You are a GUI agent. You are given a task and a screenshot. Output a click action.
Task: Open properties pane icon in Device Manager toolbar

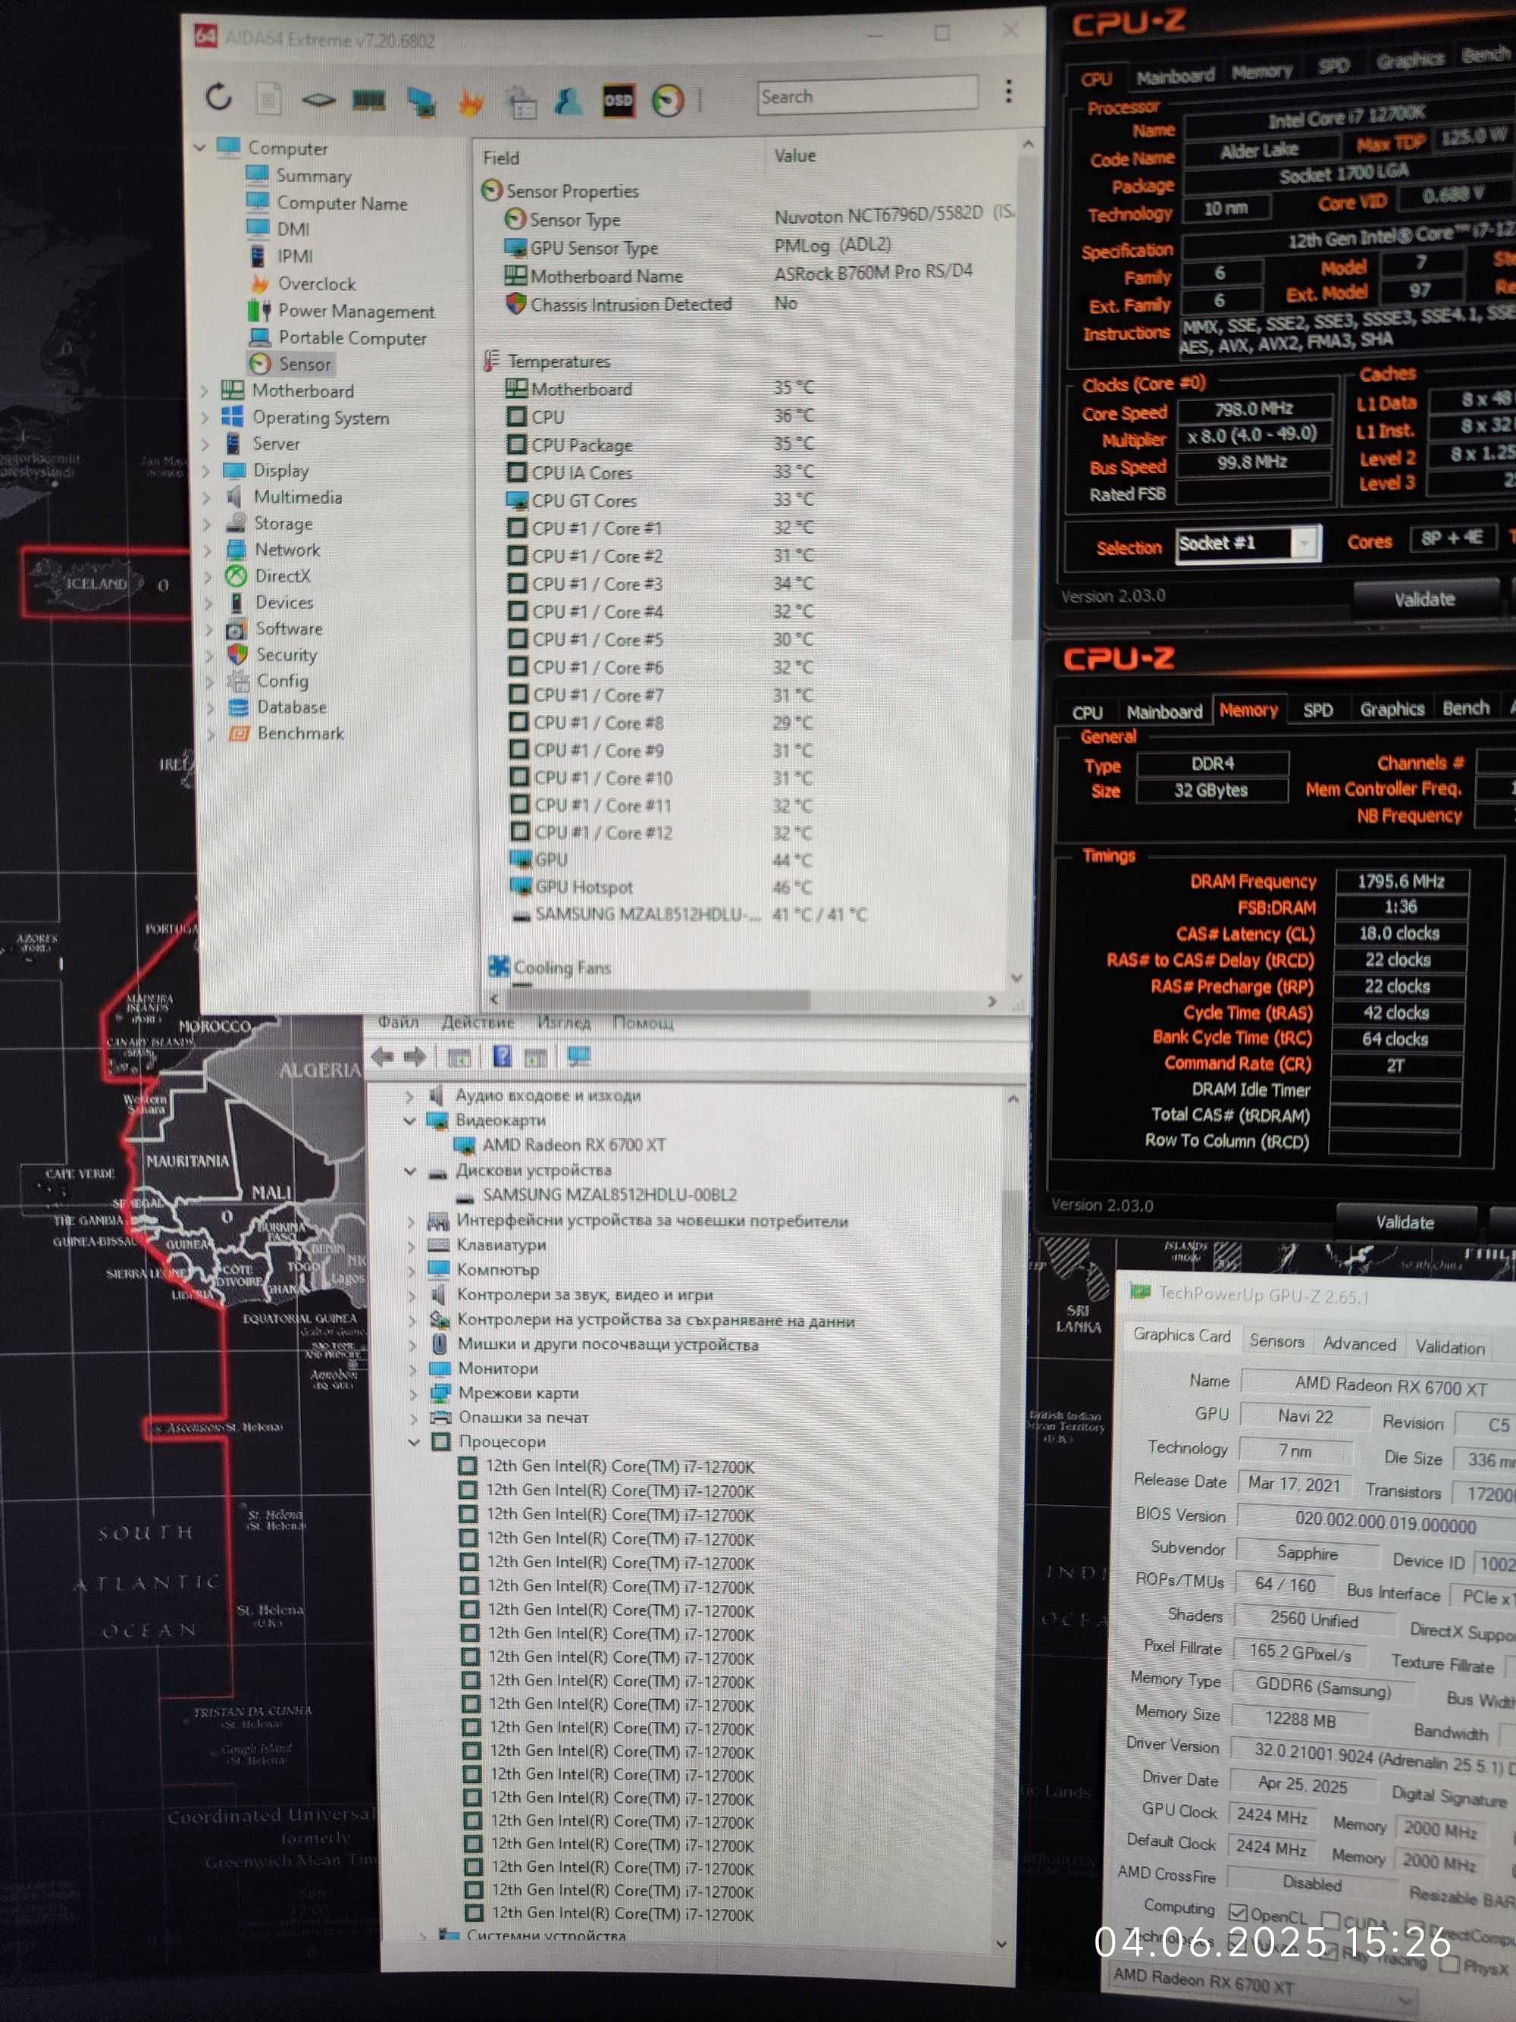click(535, 1058)
